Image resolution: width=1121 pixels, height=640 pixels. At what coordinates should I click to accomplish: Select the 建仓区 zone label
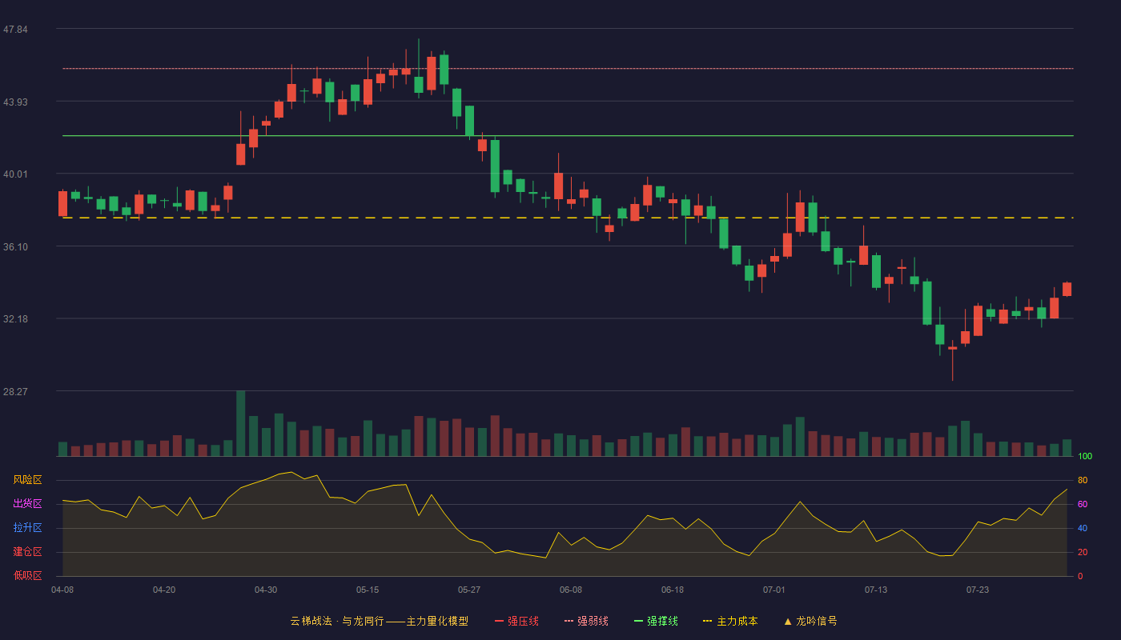(27, 552)
